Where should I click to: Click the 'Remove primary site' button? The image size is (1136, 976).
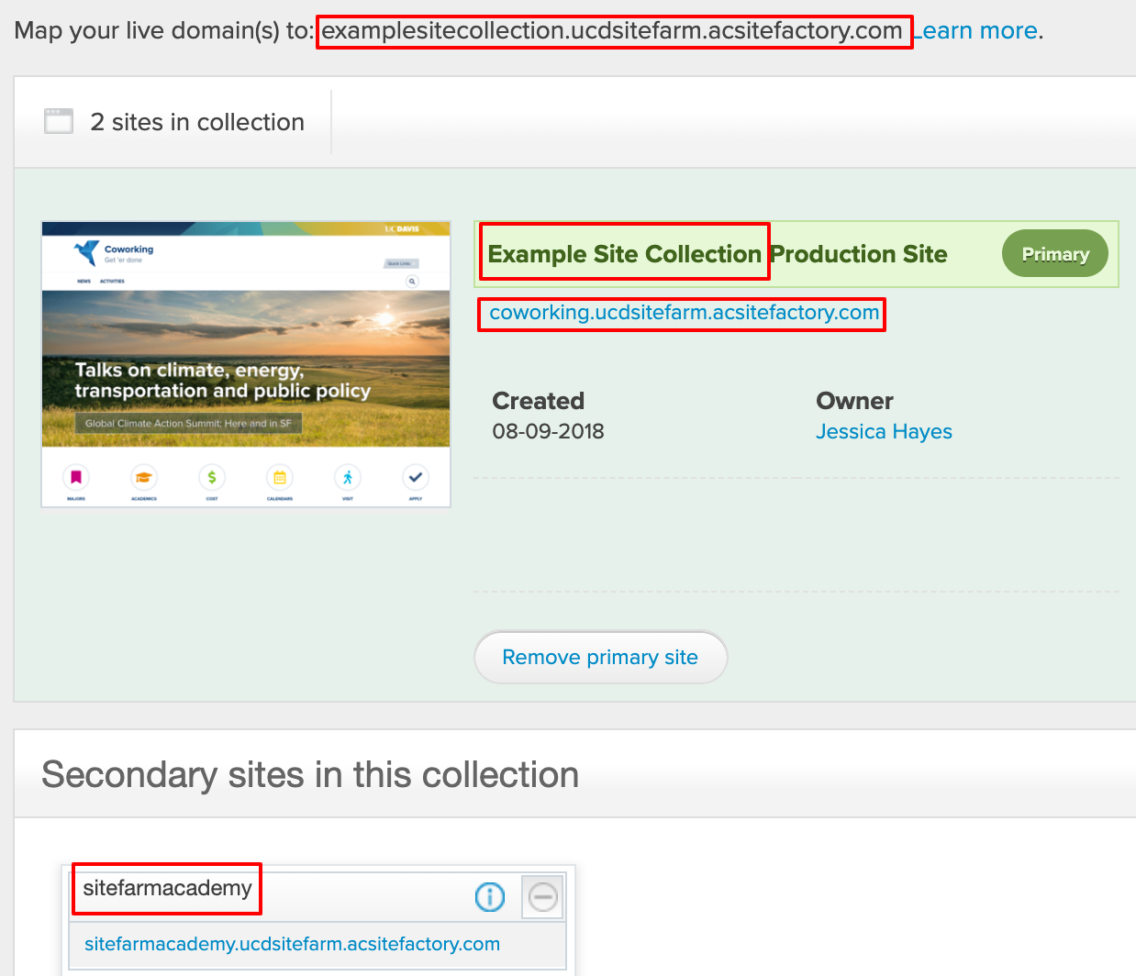click(600, 658)
